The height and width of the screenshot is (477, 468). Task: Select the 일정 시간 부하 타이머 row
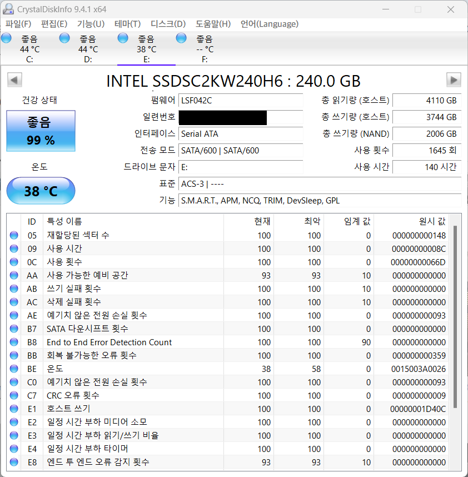(227, 449)
